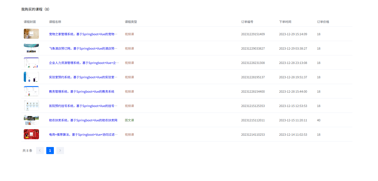Click order time 2023-12-28 23:13:08
Screen dimensions: 378x181
click(293, 63)
